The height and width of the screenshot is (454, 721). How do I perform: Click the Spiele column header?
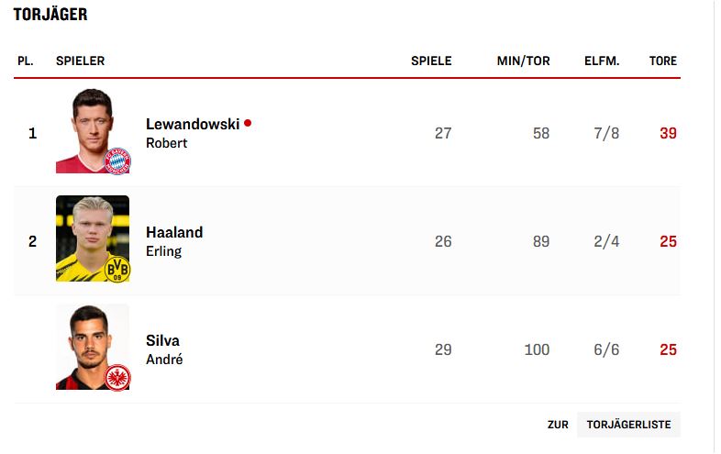point(431,61)
